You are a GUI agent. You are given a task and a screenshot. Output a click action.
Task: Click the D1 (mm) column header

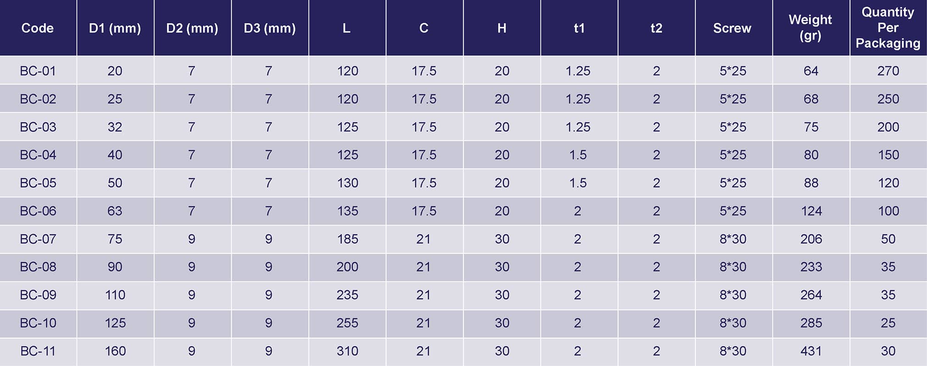(115, 28)
